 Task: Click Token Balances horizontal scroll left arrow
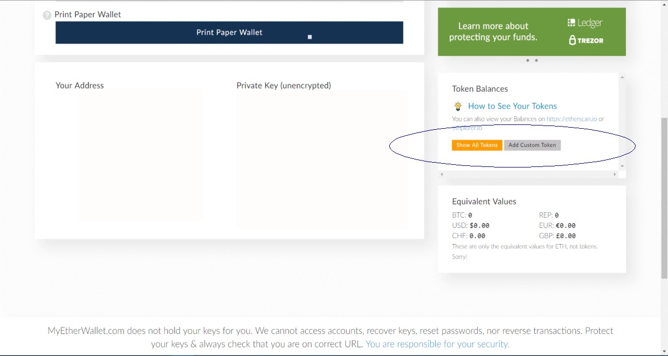pyautogui.click(x=442, y=174)
